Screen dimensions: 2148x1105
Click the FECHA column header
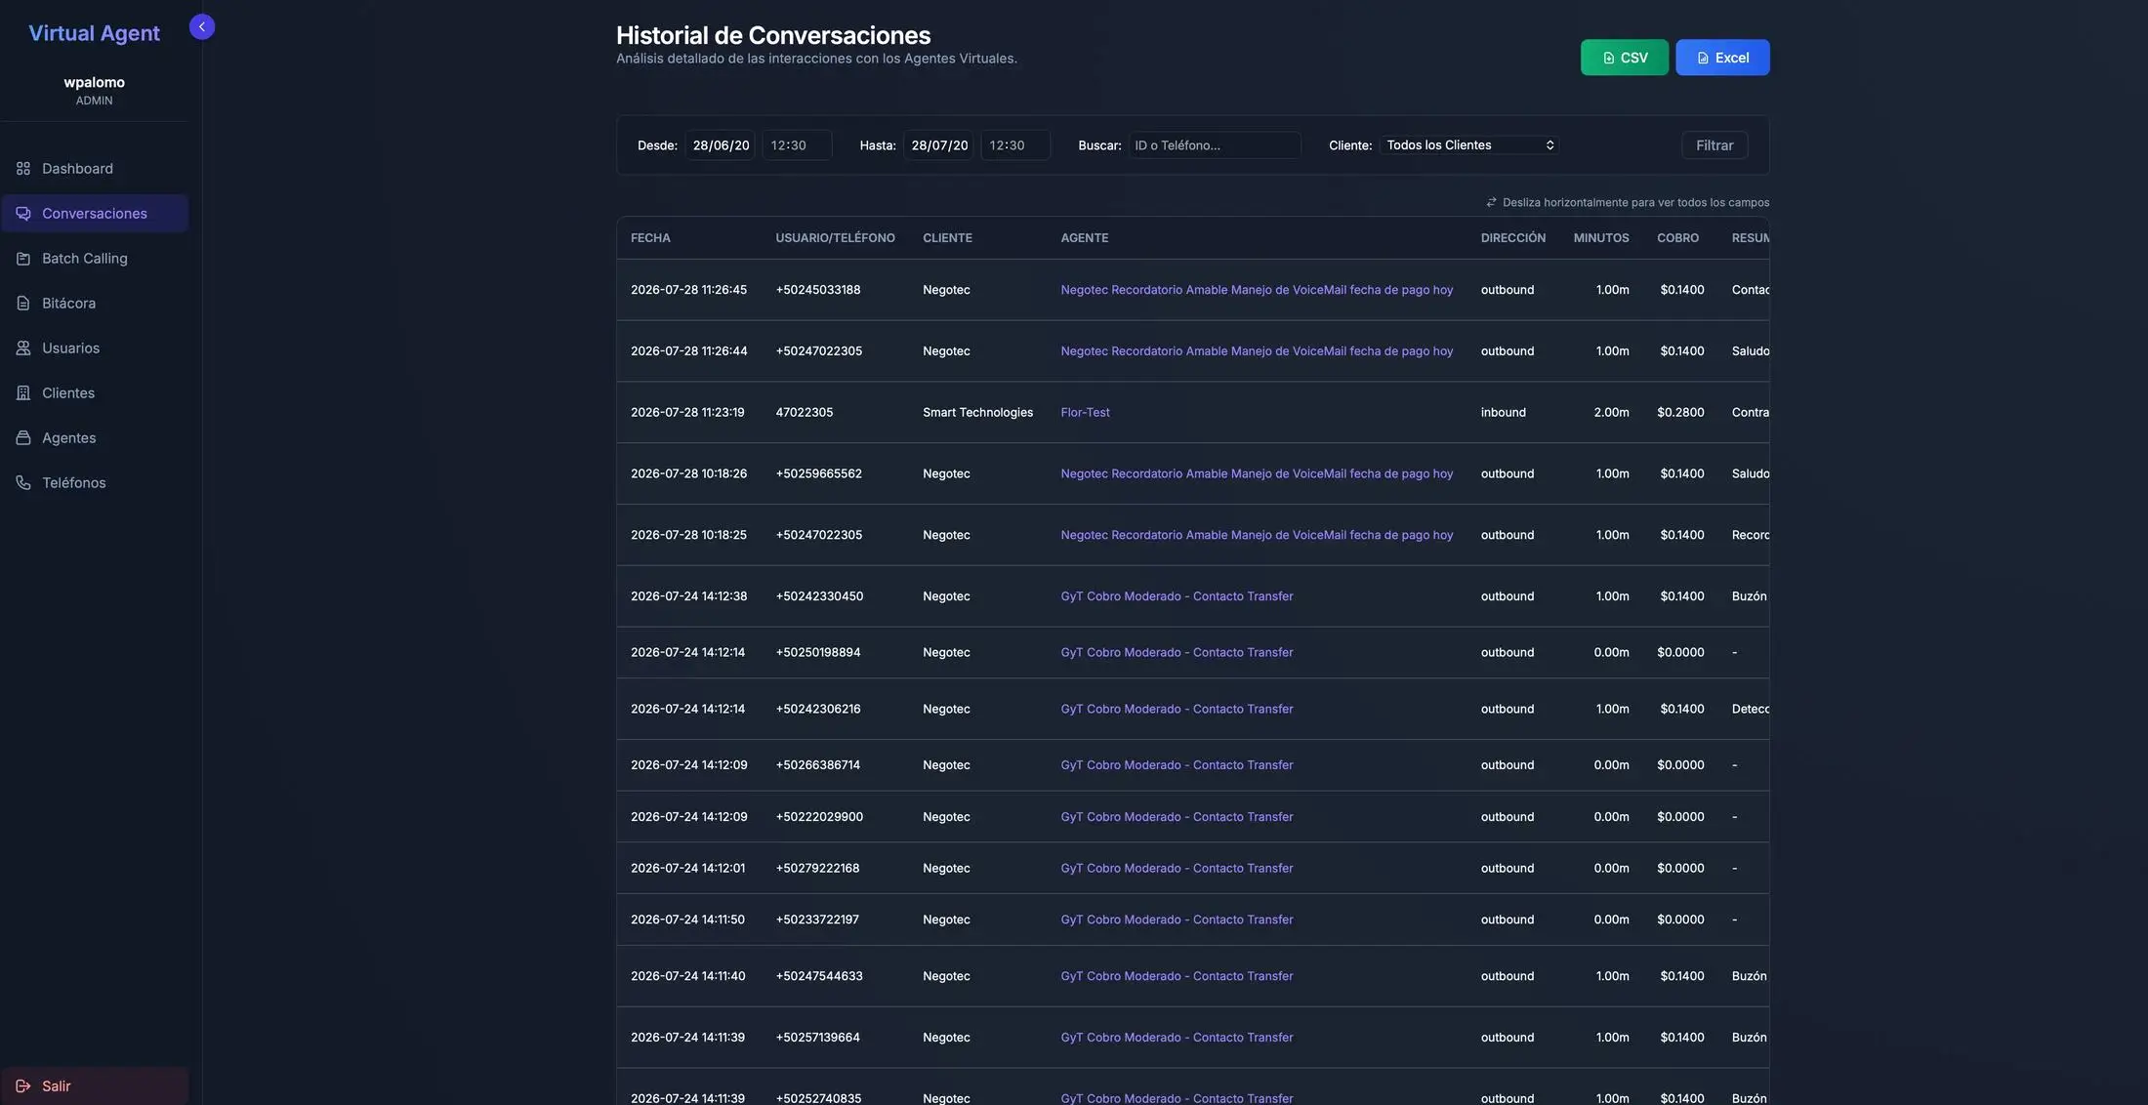pos(650,238)
